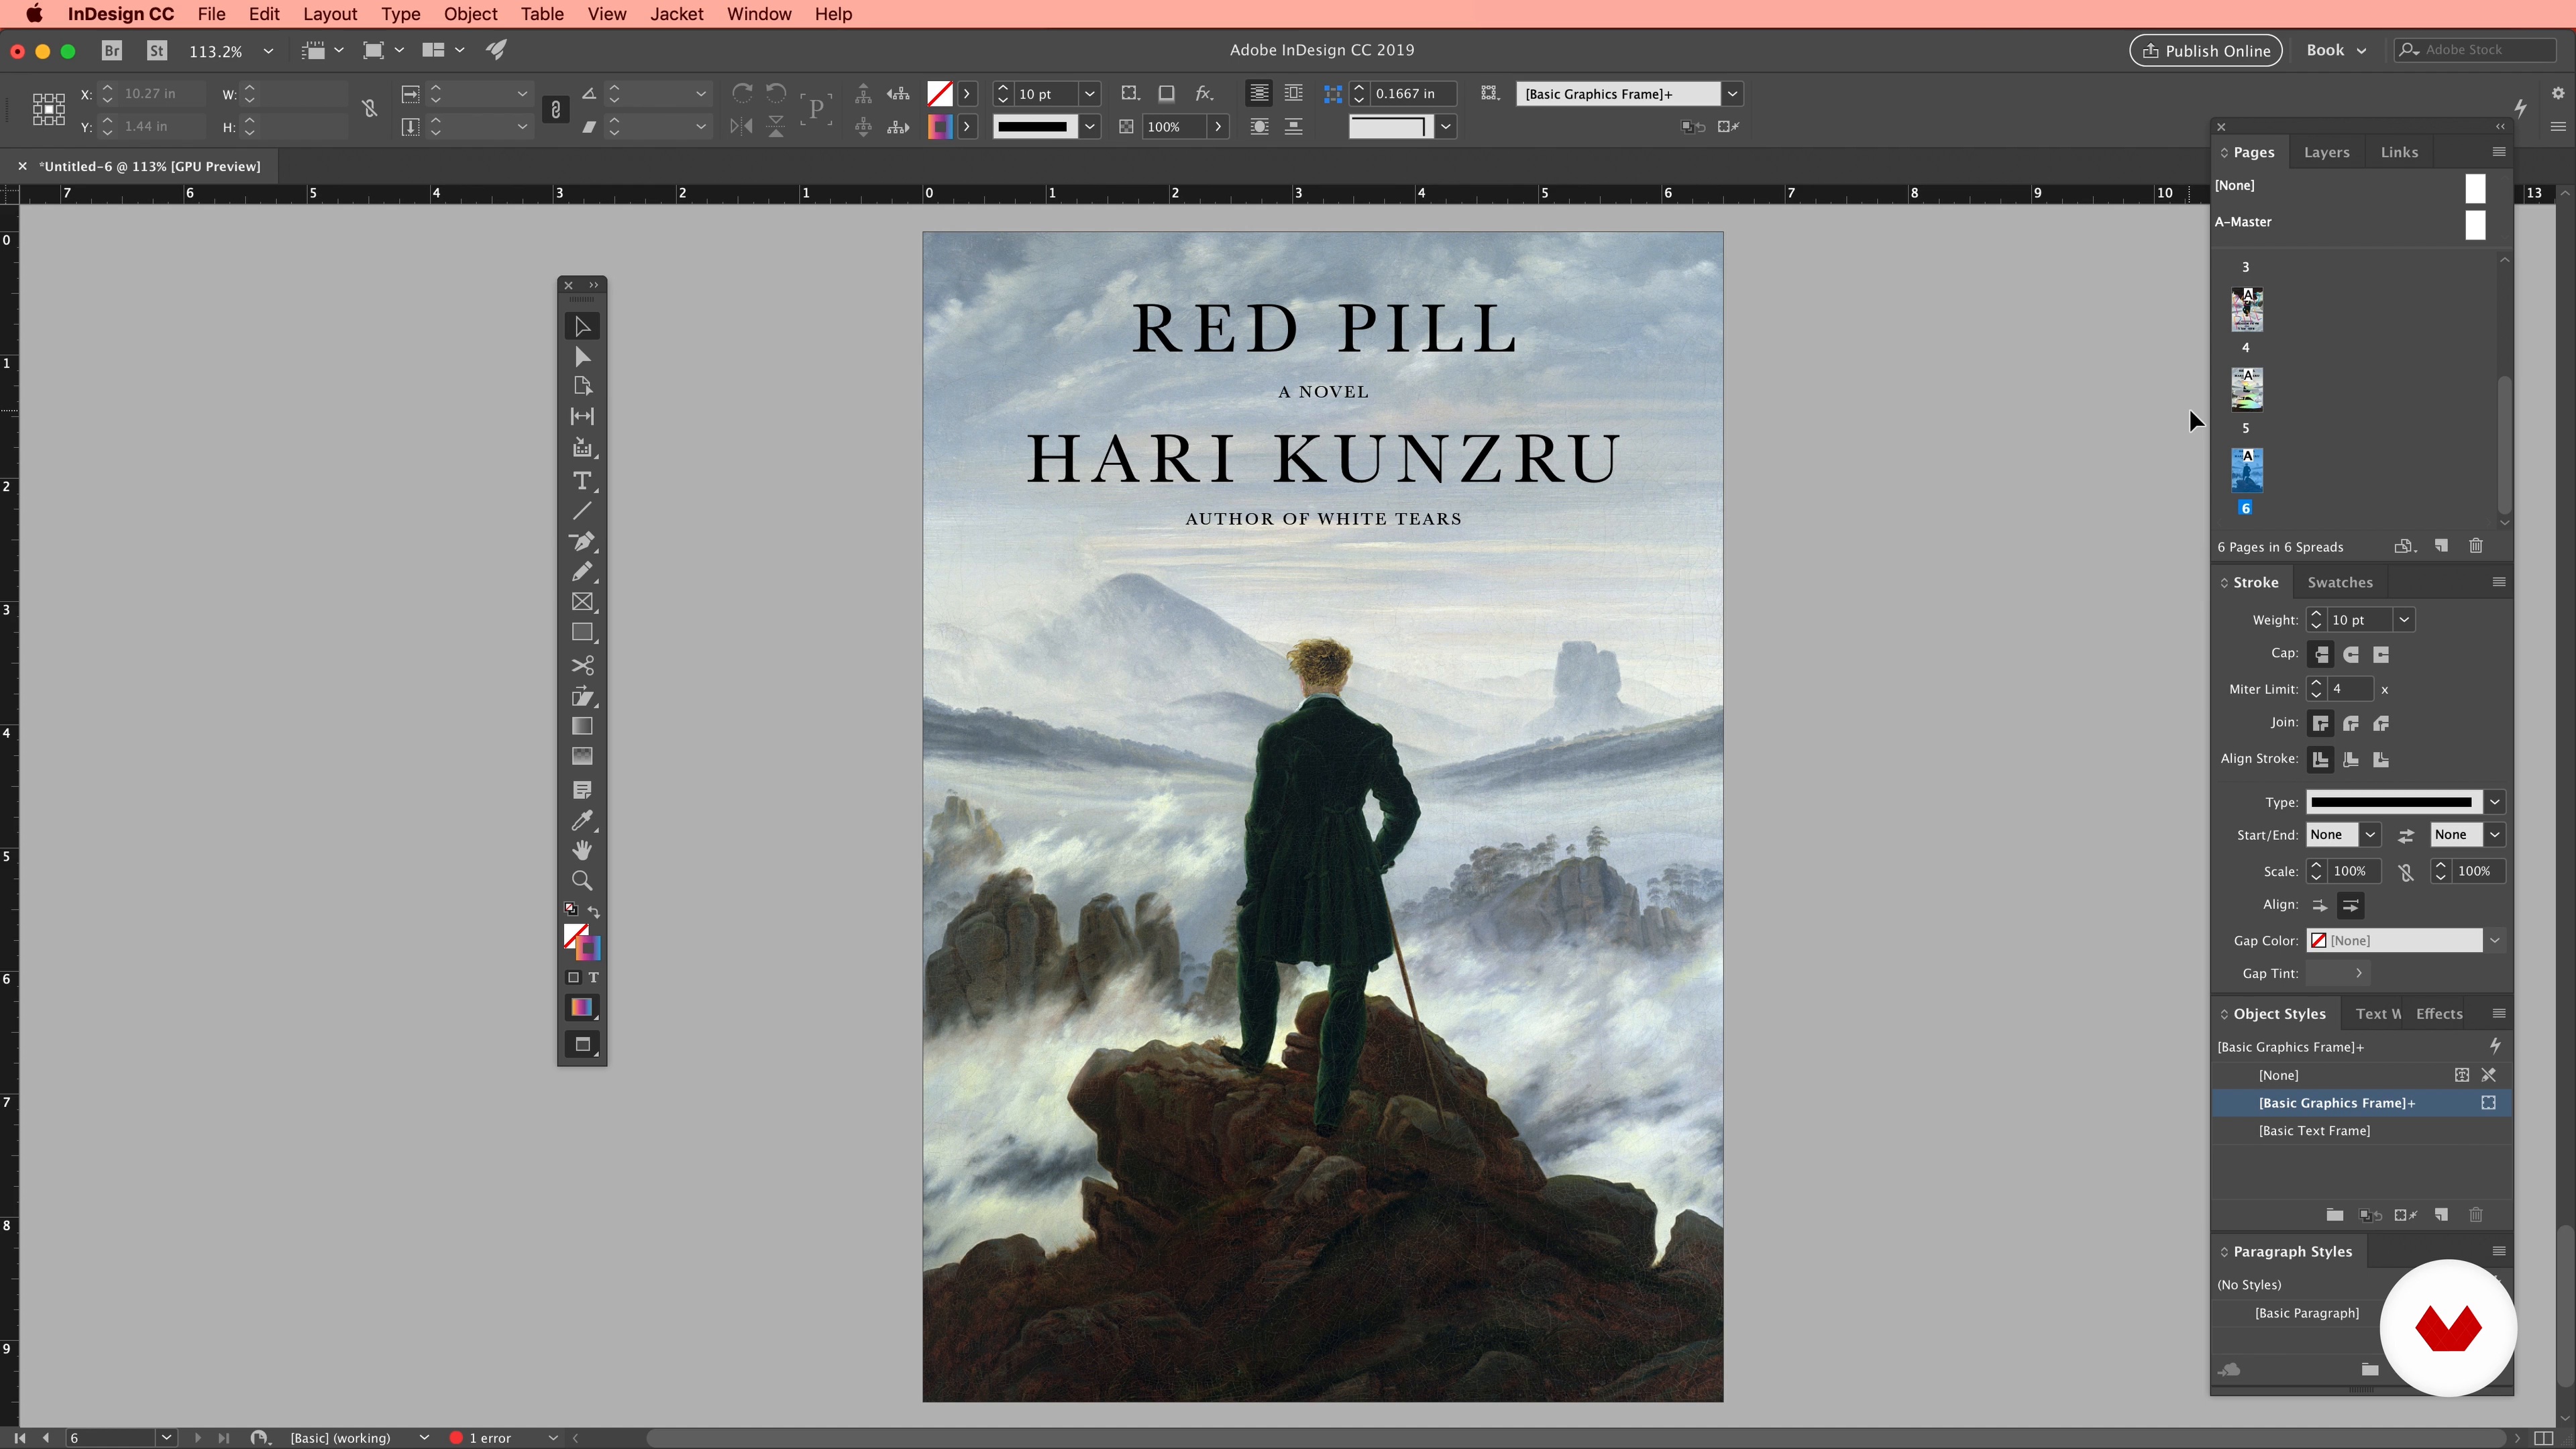This screenshot has width=2576, height=1449.
Task: Click delete selected pages trash icon
Action: 2476,546
